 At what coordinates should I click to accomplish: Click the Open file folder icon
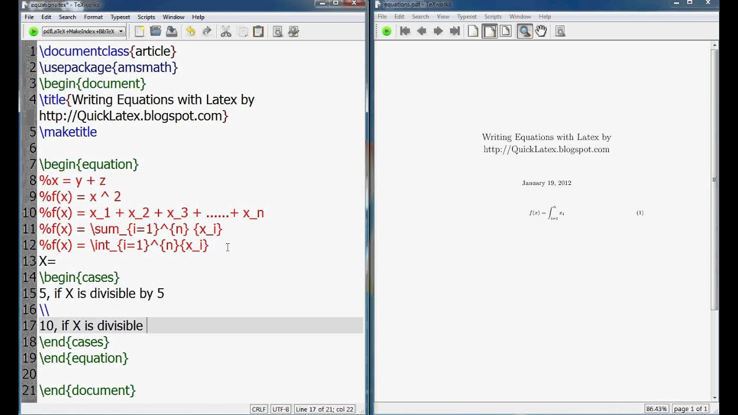point(156,31)
